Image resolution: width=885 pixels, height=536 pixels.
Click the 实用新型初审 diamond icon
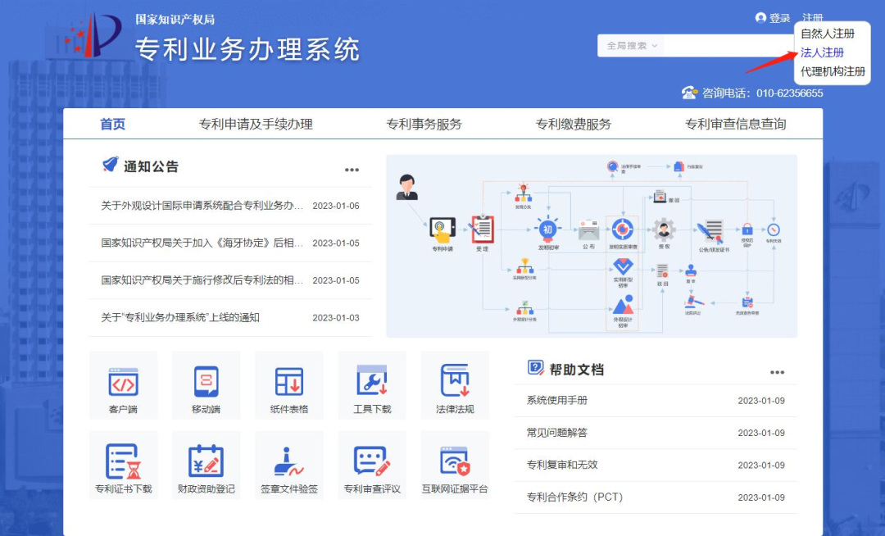pos(623,266)
